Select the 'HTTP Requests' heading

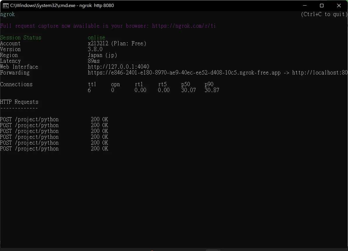pos(19,102)
